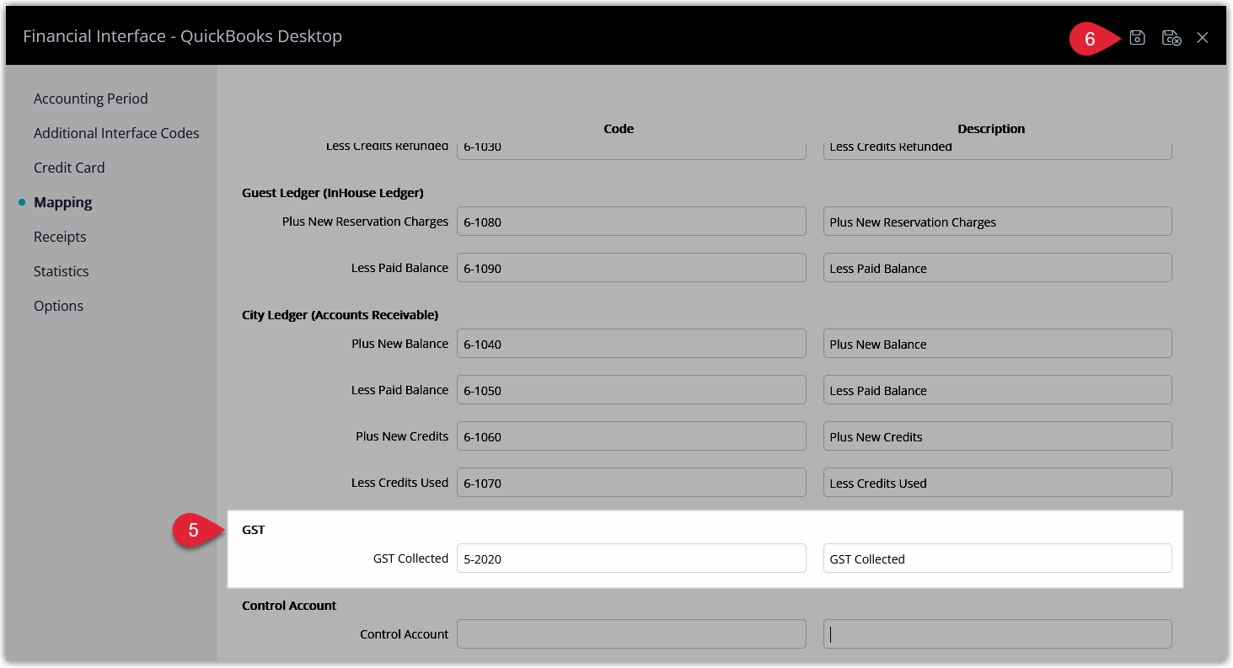Click the 'Plus New Credits' label

coord(402,436)
